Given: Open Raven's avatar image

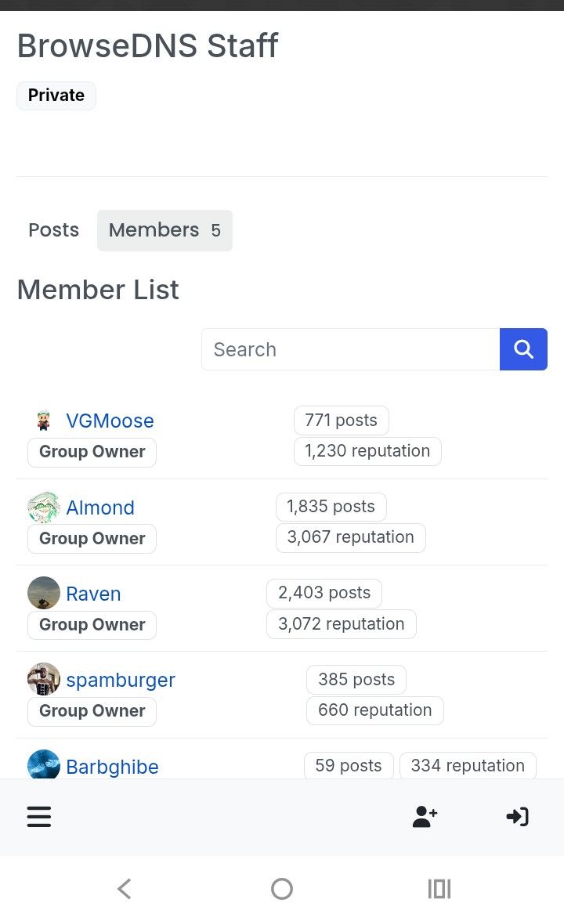Looking at the screenshot, I should coord(44,594).
